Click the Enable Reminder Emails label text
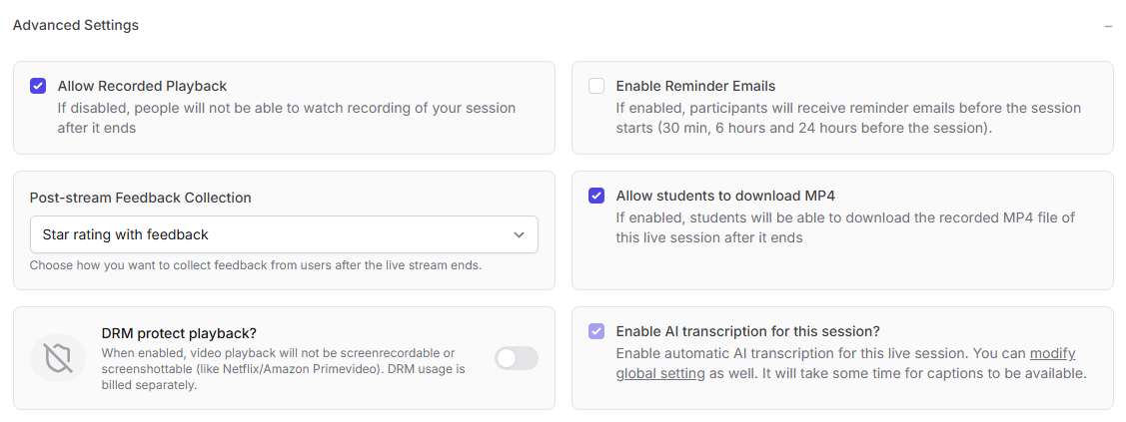The image size is (1126, 422). click(695, 86)
